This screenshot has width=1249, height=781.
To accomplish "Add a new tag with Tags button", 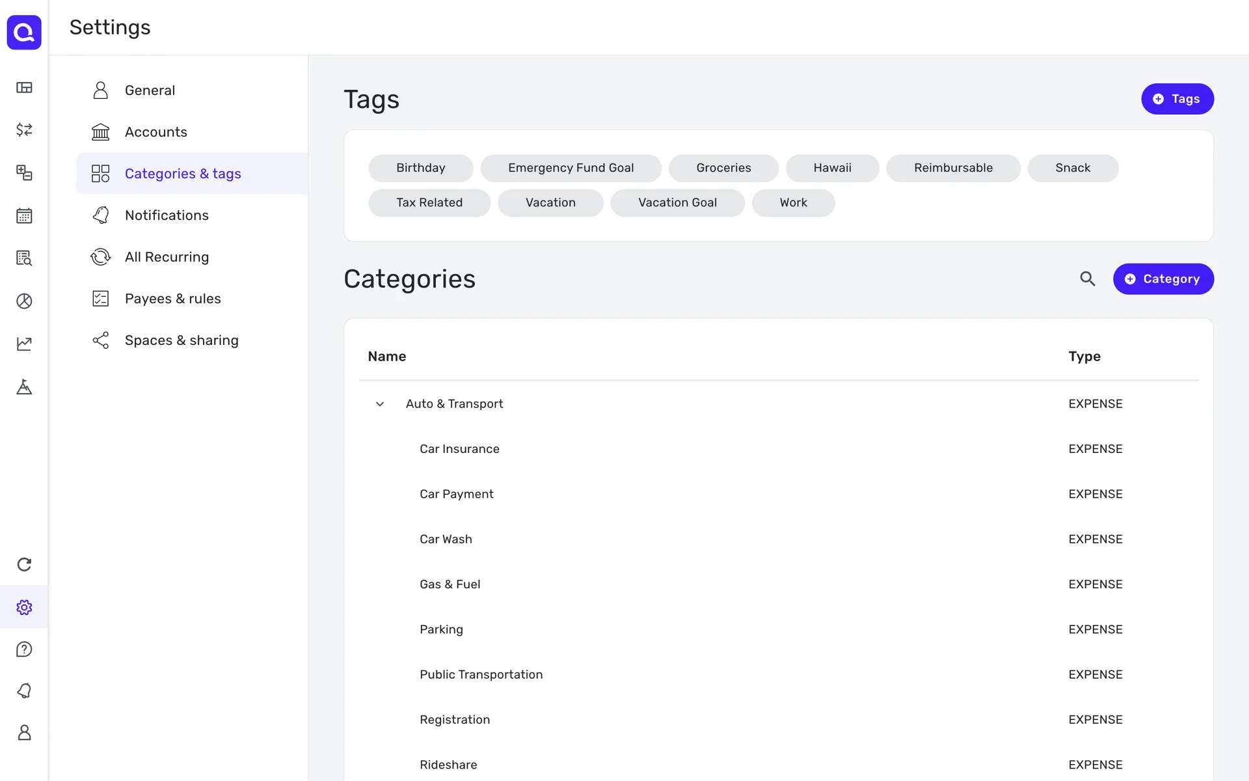I will [1177, 99].
